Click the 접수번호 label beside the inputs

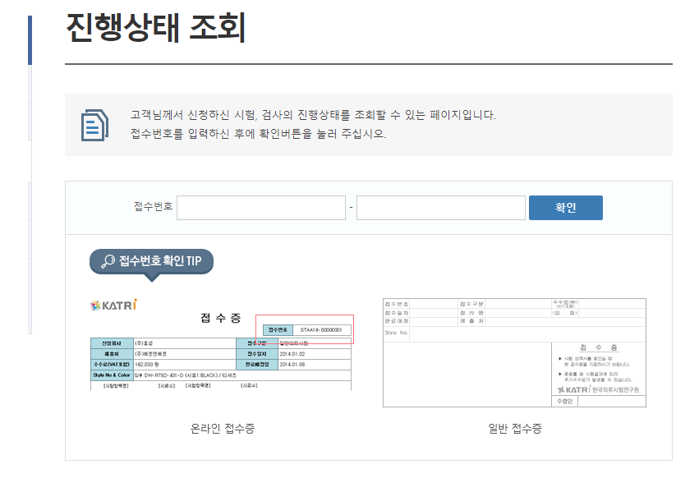pyautogui.click(x=153, y=206)
